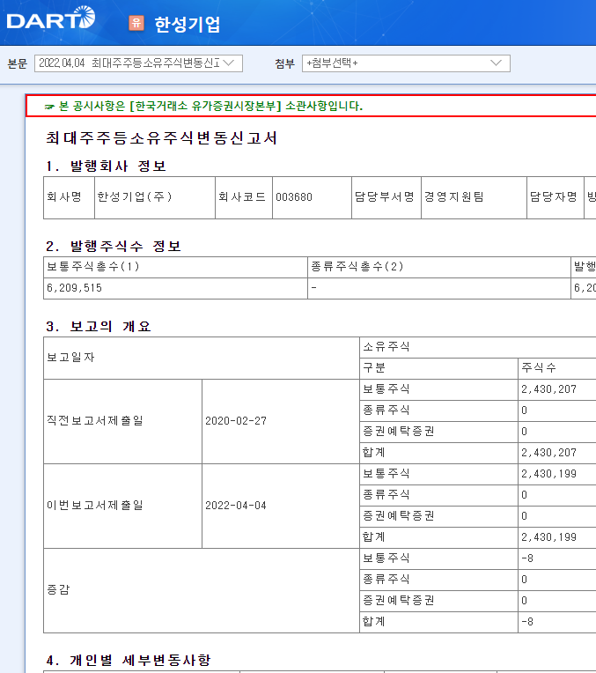Click the 소유주식 header cell
596x673 pixels.
(x=477, y=347)
